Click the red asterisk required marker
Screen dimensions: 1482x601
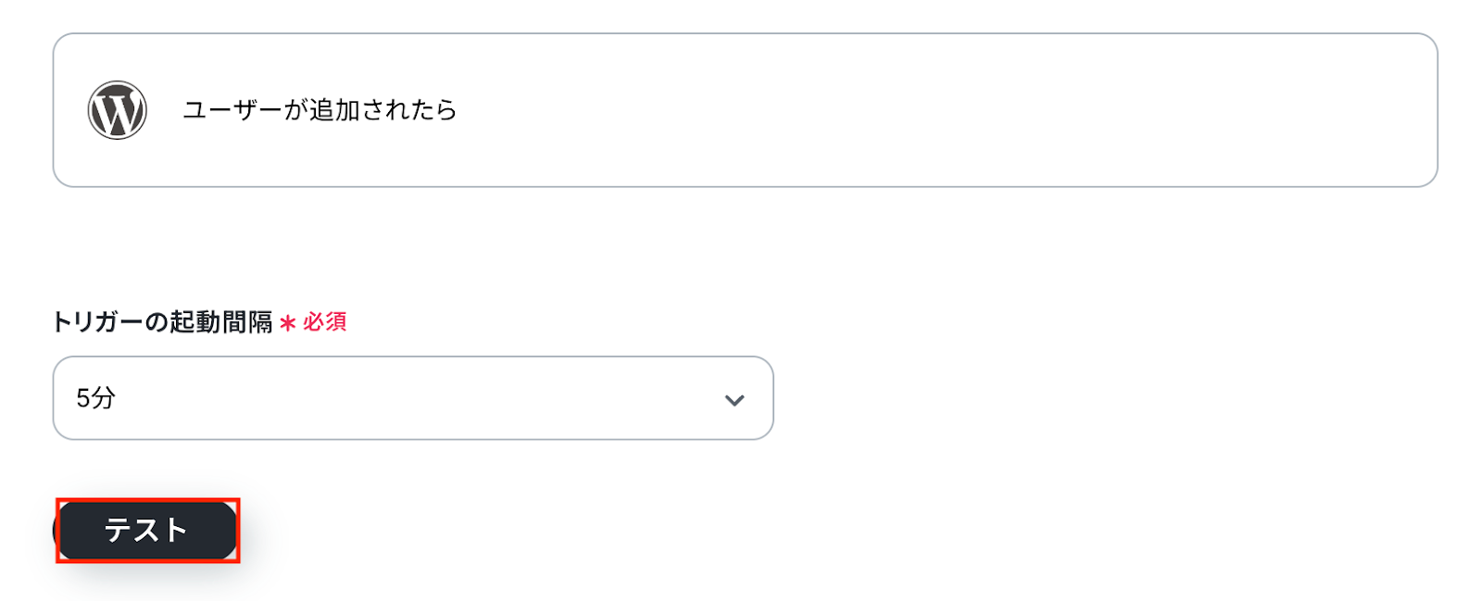point(287,323)
